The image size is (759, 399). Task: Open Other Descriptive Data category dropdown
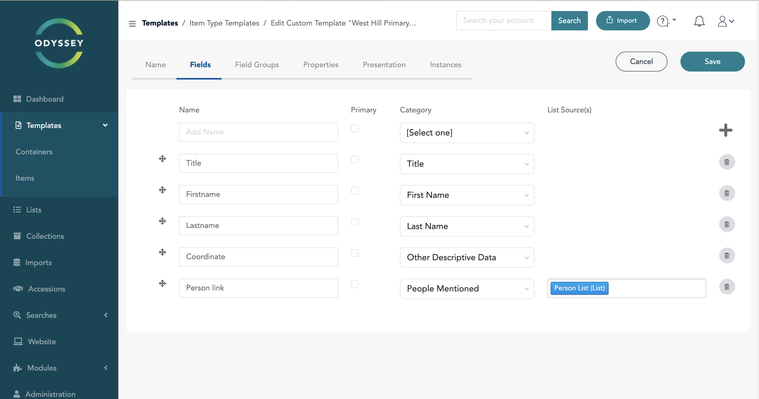tap(467, 257)
